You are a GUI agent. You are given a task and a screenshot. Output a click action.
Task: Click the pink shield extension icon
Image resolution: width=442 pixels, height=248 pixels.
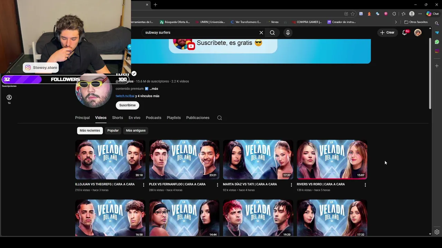(386, 14)
